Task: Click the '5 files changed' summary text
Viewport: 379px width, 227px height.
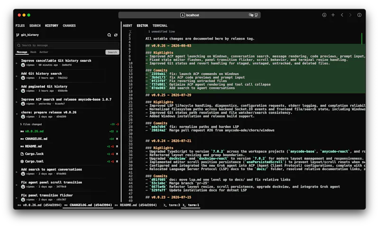Action: tap(31, 124)
